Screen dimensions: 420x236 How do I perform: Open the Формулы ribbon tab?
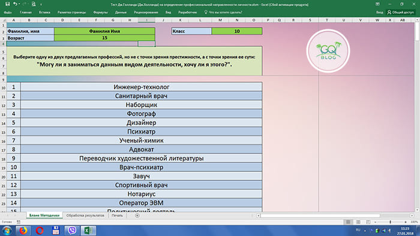click(x=100, y=13)
